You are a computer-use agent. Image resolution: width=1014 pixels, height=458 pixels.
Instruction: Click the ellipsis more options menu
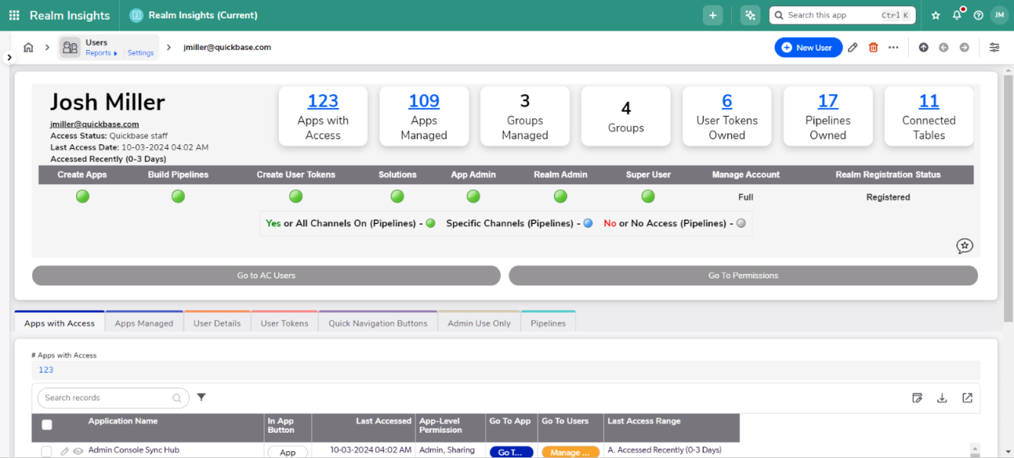point(893,47)
